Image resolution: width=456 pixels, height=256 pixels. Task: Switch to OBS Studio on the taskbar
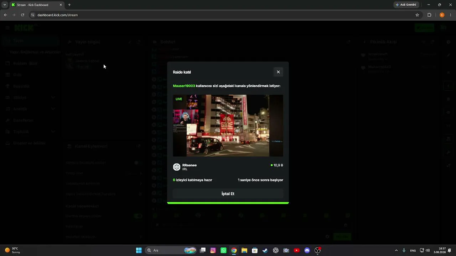pyautogui.click(x=317, y=250)
